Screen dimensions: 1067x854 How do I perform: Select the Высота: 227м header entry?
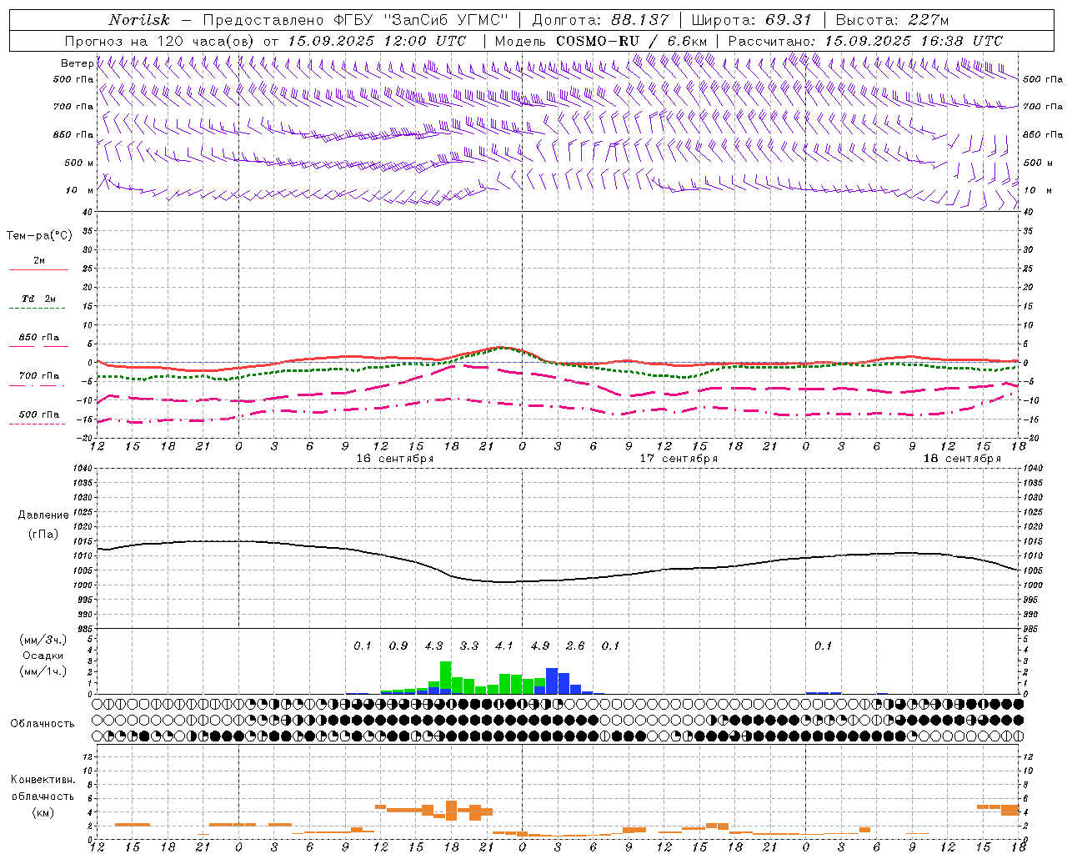pyautogui.click(x=892, y=20)
